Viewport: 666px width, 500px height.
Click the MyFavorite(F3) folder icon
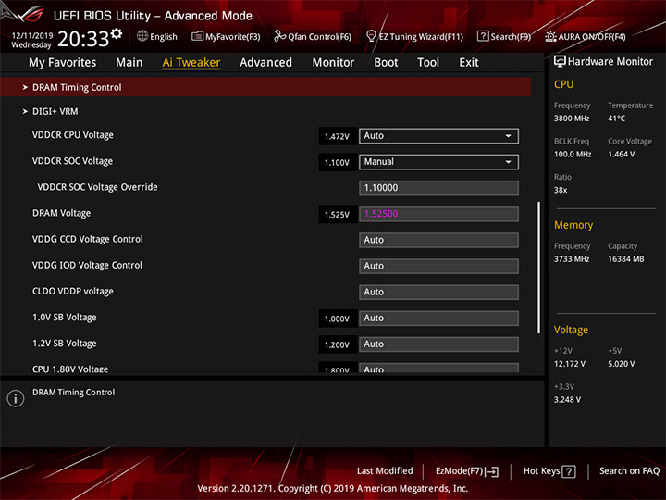tap(197, 36)
